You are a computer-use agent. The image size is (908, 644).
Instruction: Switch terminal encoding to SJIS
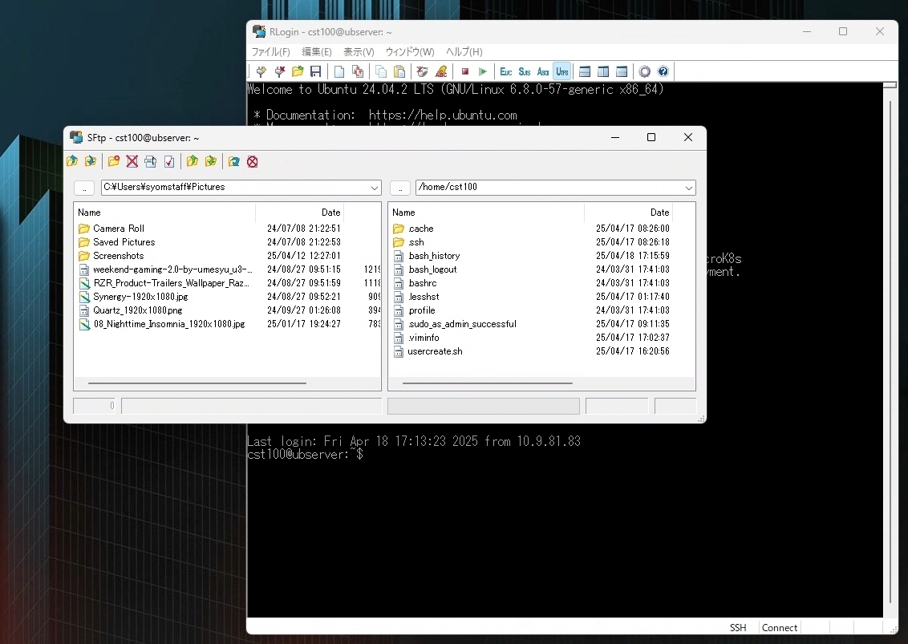(x=524, y=71)
